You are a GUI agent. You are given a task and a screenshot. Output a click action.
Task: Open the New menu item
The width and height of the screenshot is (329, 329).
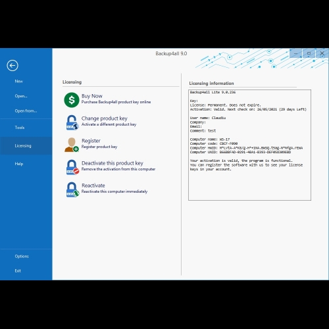(19, 81)
